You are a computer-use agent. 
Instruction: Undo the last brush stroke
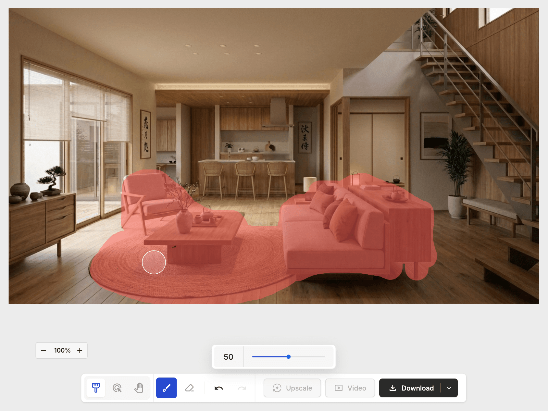tap(219, 388)
